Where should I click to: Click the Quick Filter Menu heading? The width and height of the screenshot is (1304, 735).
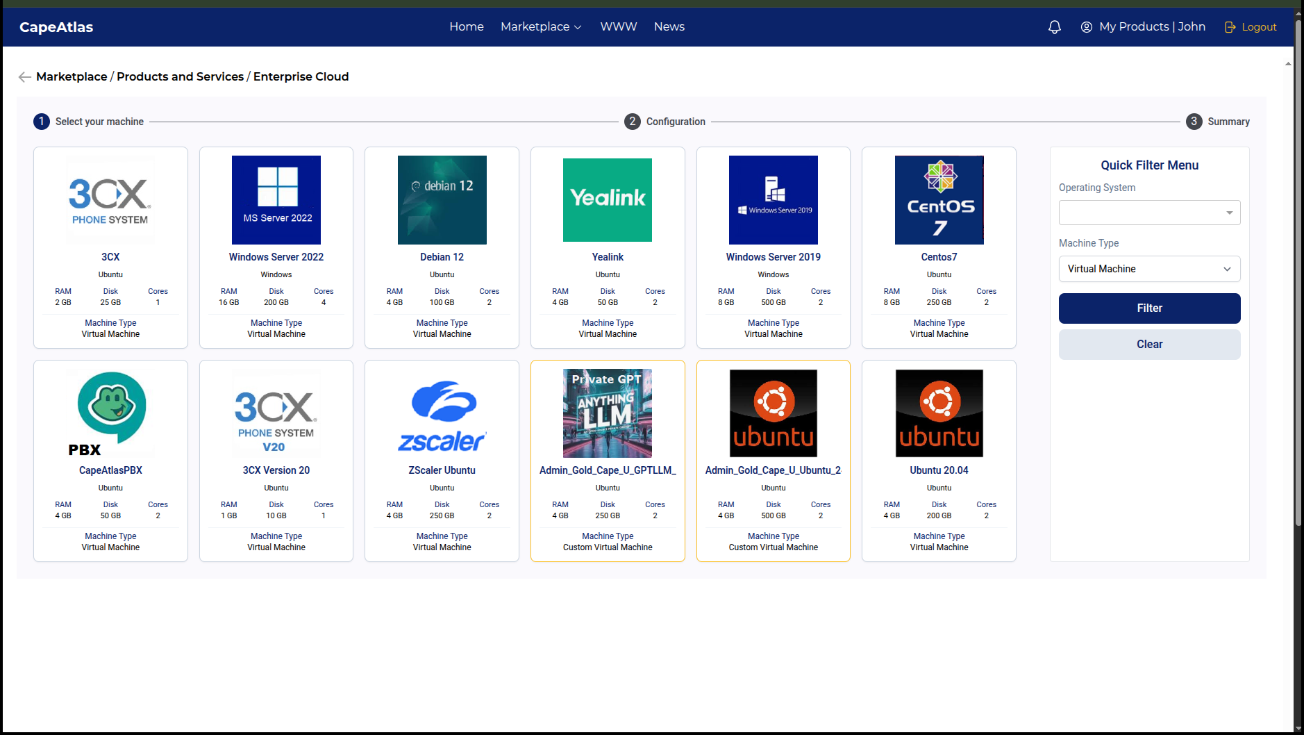tap(1150, 165)
